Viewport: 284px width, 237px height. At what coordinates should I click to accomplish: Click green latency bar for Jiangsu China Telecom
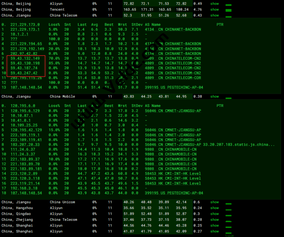[228, 16]
